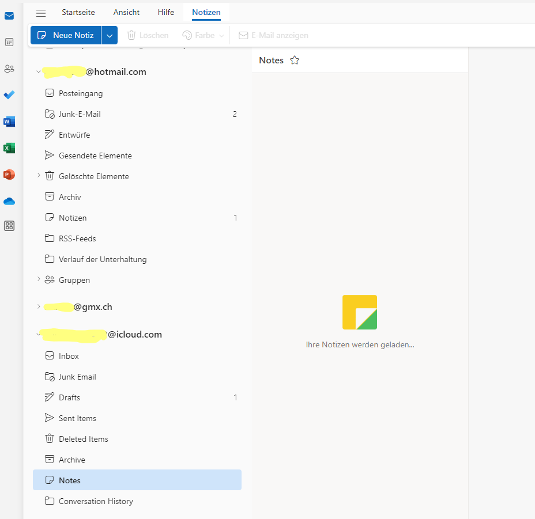Mark Notes folder as favorite star
Viewport: 535px width, 519px height.
(295, 60)
